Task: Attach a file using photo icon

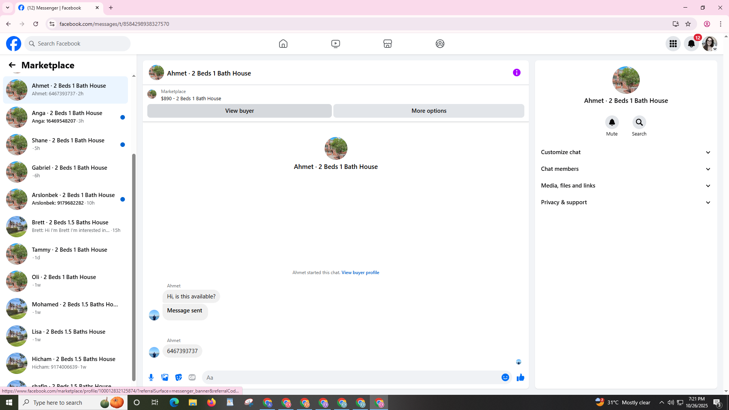Action: [165, 377]
